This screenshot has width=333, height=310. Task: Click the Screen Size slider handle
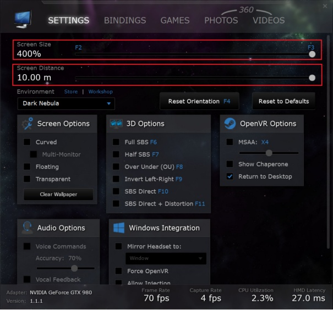point(312,54)
